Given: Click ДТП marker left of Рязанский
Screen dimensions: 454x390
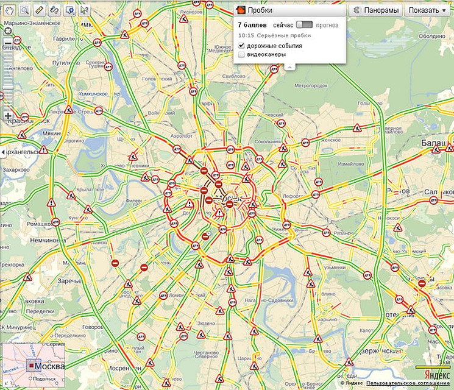Looking at the screenshot, I should pyautogui.click(x=326, y=232).
